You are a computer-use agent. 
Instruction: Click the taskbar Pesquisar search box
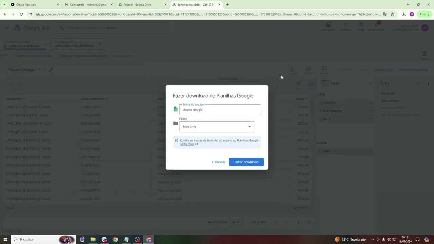[43, 240]
